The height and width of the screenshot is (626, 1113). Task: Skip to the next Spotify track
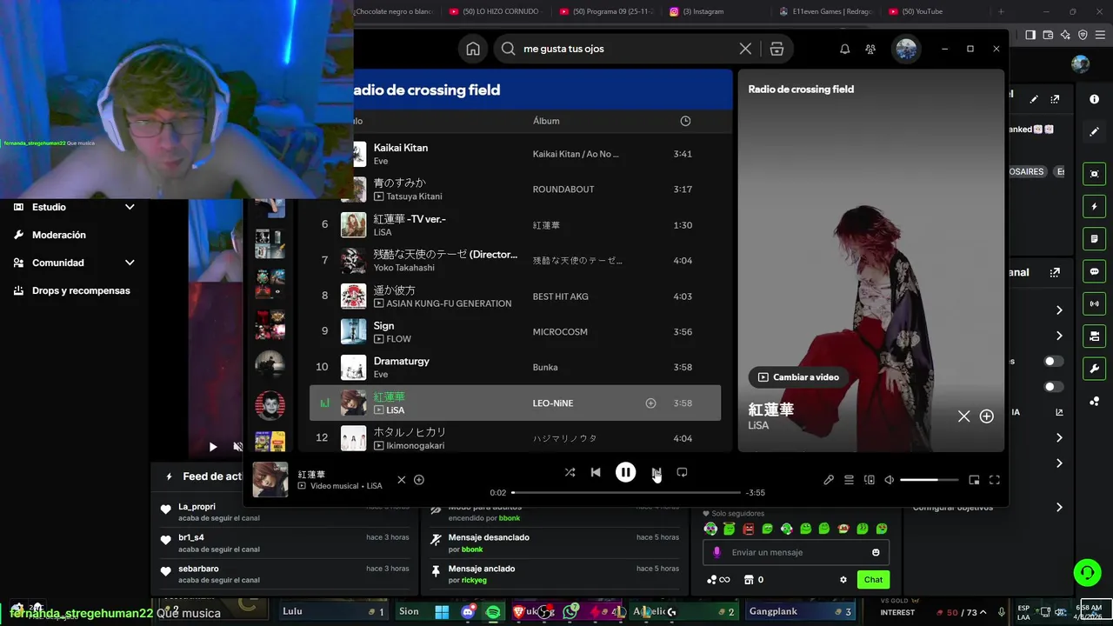click(656, 472)
